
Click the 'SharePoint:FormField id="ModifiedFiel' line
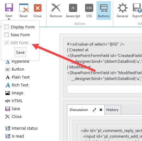pos(105,73)
